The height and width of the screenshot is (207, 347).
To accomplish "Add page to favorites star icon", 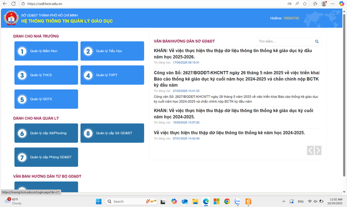I will click(306, 3).
